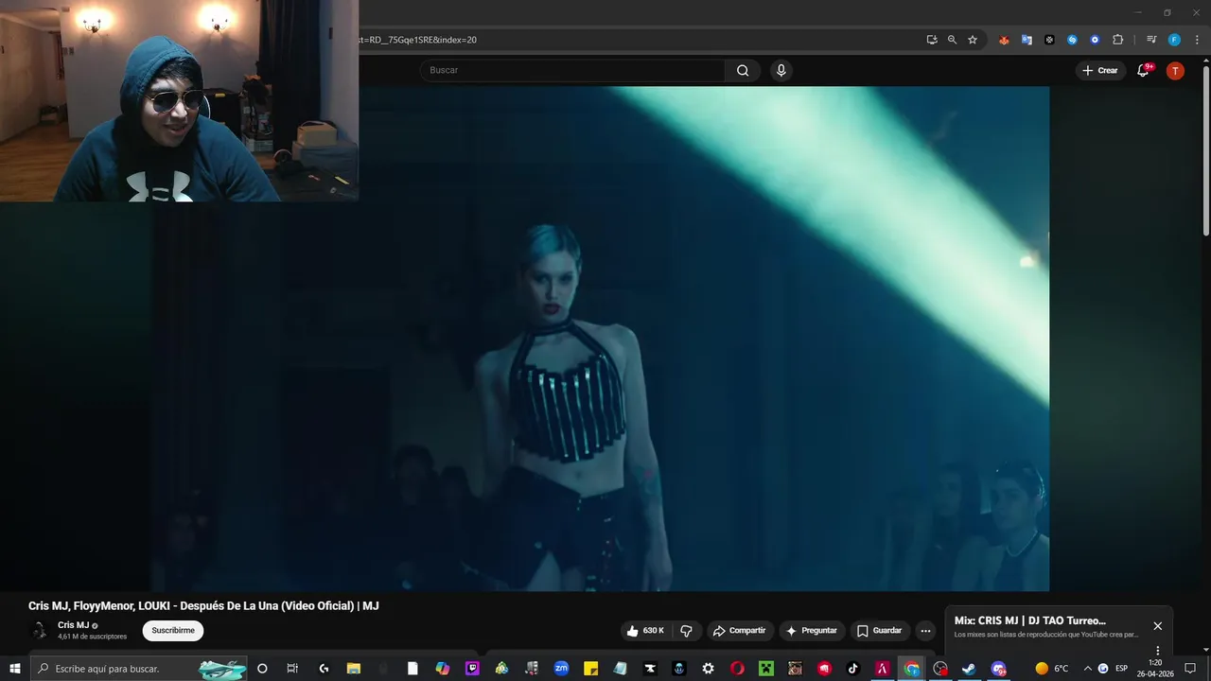The width and height of the screenshot is (1211, 681).
Task: Open more actions three-dot menu
Action: coord(925,631)
